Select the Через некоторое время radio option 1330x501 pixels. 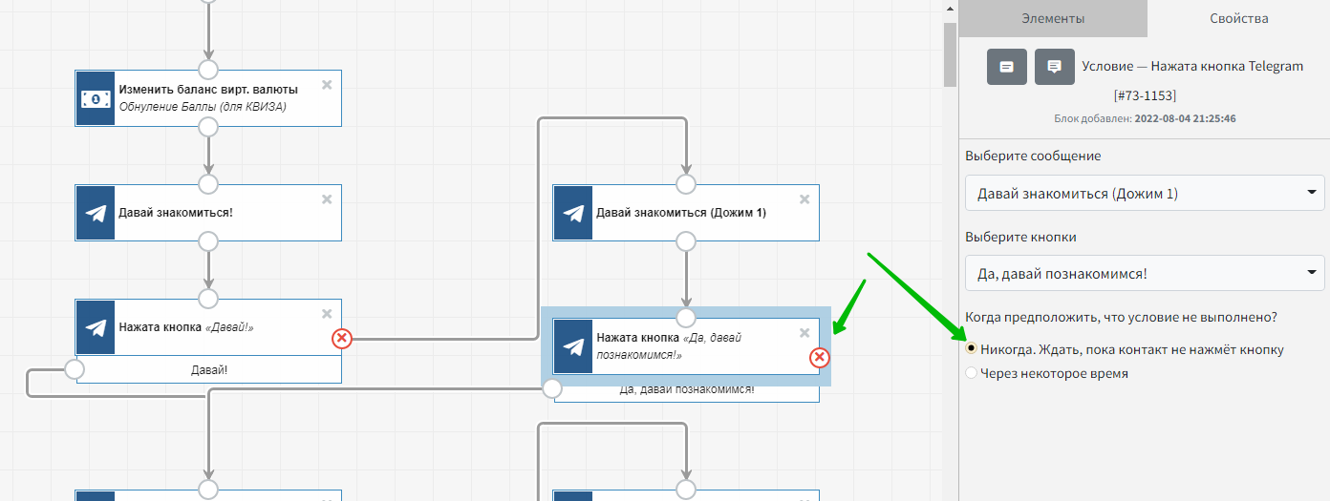point(972,373)
